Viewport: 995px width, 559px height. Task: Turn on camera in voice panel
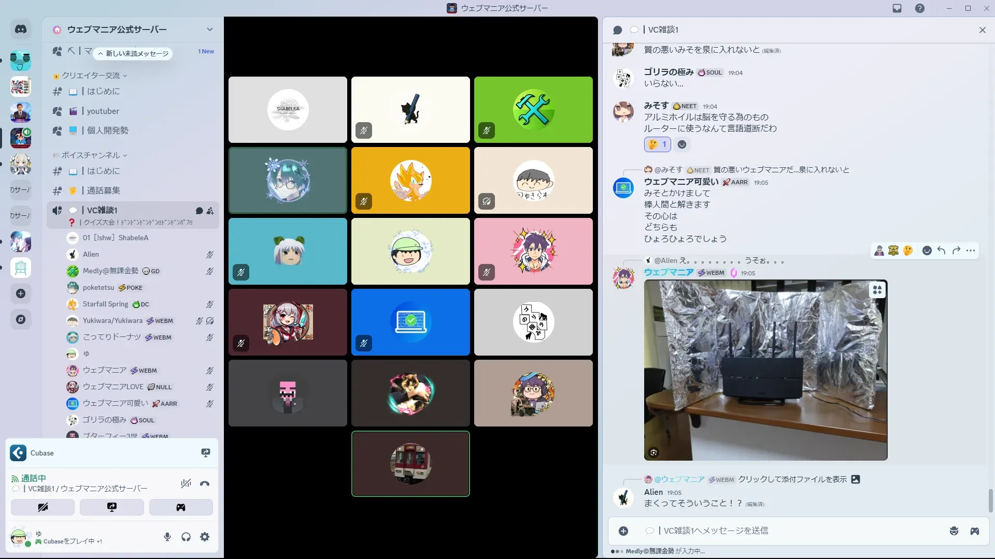tap(42, 507)
